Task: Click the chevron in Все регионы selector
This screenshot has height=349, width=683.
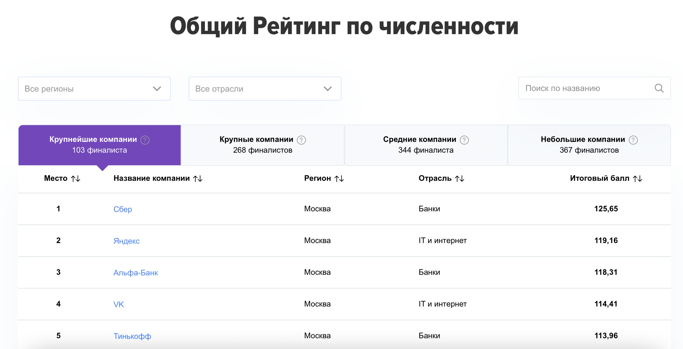Action: click(157, 89)
